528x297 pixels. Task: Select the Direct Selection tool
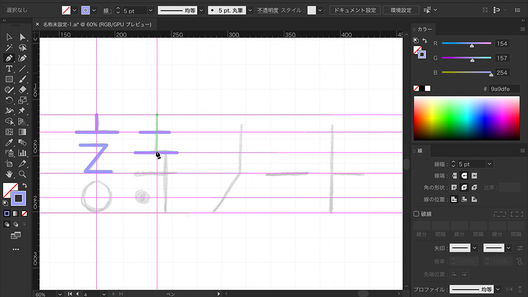click(22, 37)
